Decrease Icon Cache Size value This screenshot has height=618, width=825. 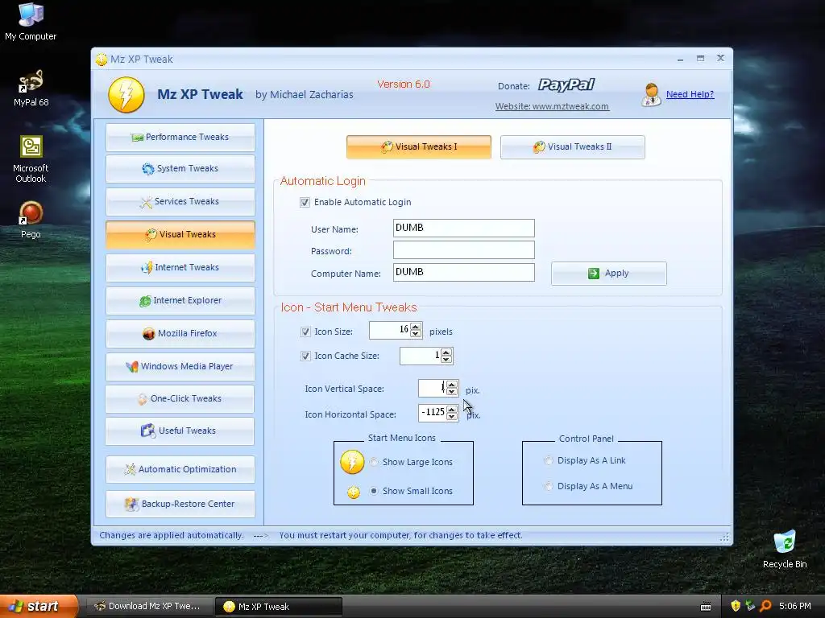(x=446, y=360)
